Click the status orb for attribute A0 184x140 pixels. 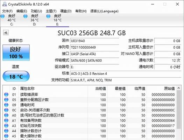tap(6, 115)
